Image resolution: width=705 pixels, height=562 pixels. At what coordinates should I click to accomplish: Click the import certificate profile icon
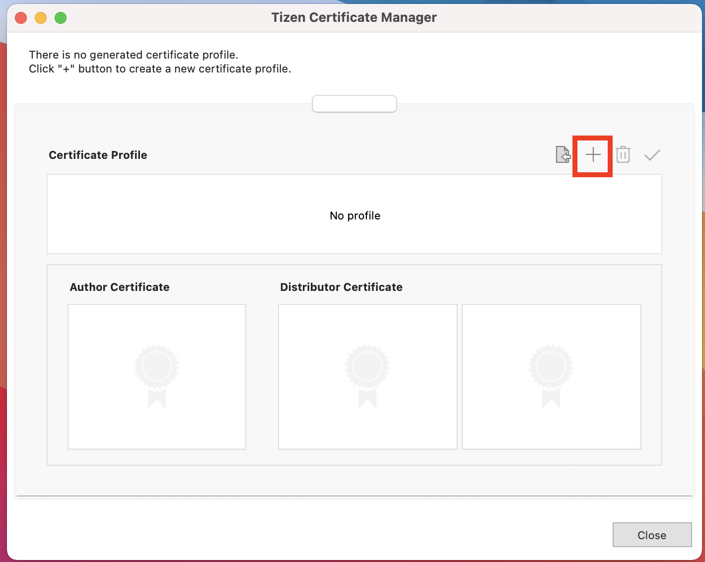pyautogui.click(x=563, y=155)
